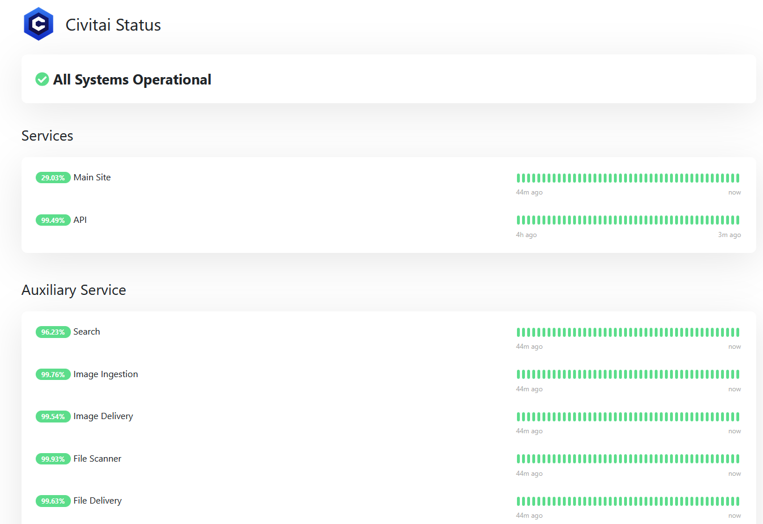Viewport: 763px width, 524px height.
Task: Click the "now" label under Image Ingestion
Action: 735,389
